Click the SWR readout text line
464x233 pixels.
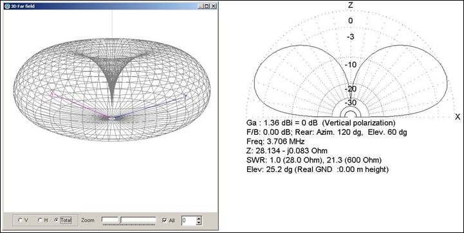pyautogui.click(x=313, y=160)
